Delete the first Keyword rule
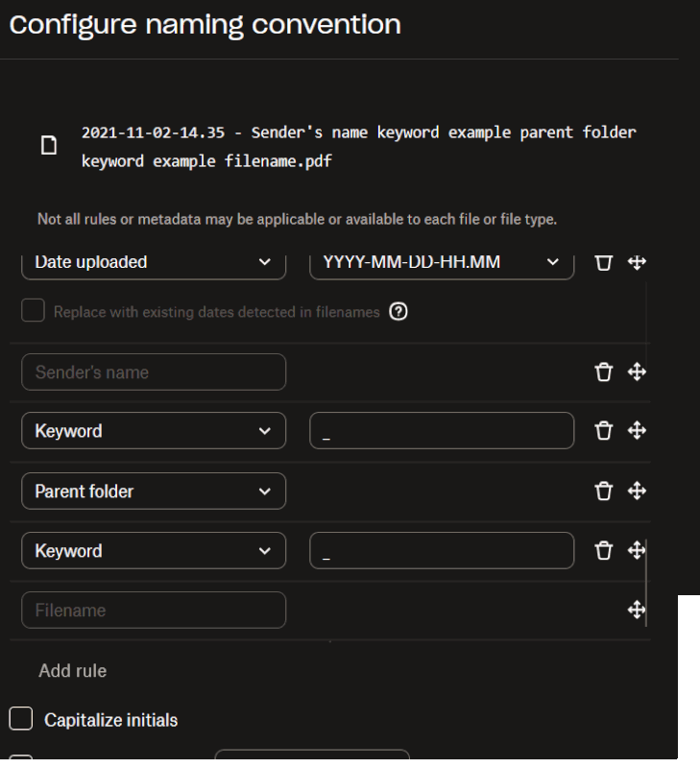Viewport: 700px width, 768px height. (x=603, y=431)
